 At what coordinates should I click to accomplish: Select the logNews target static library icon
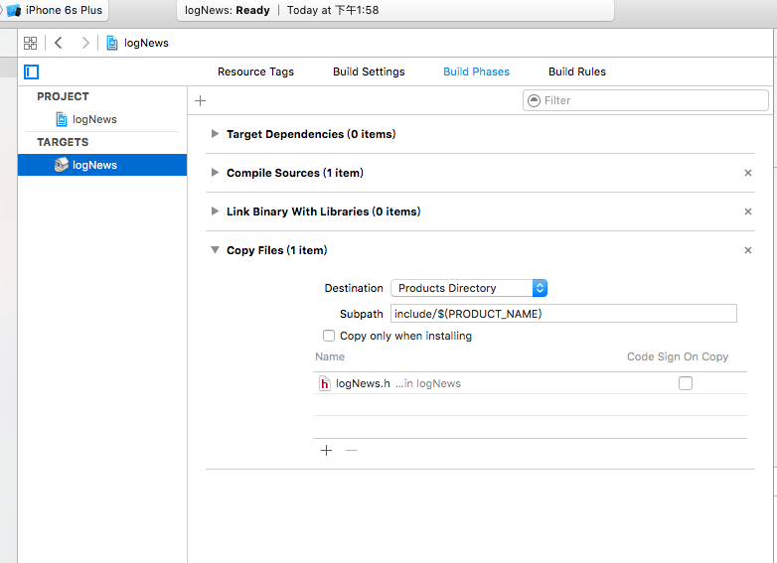pos(62,165)
